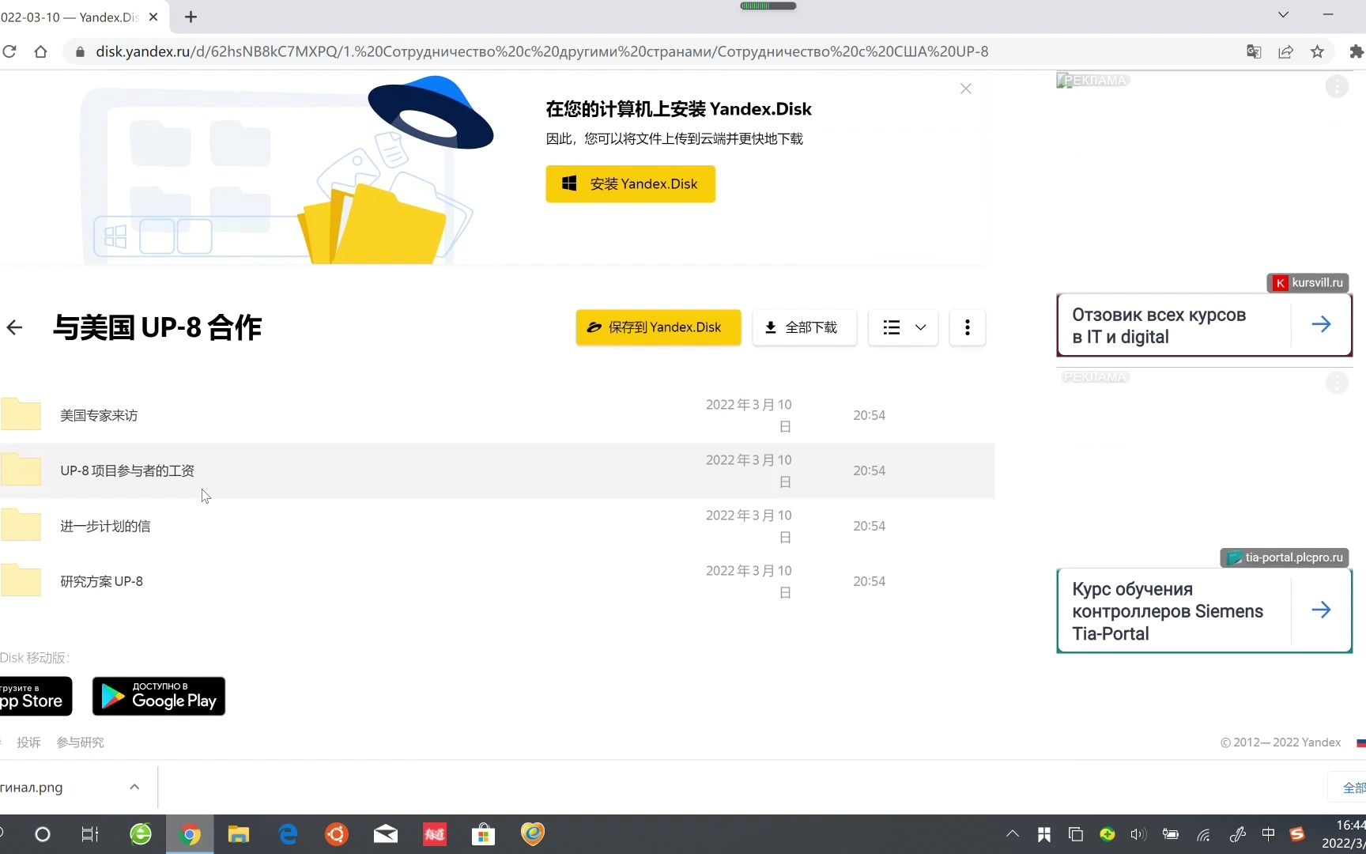Go to the browser home page icon

point(41,51)
